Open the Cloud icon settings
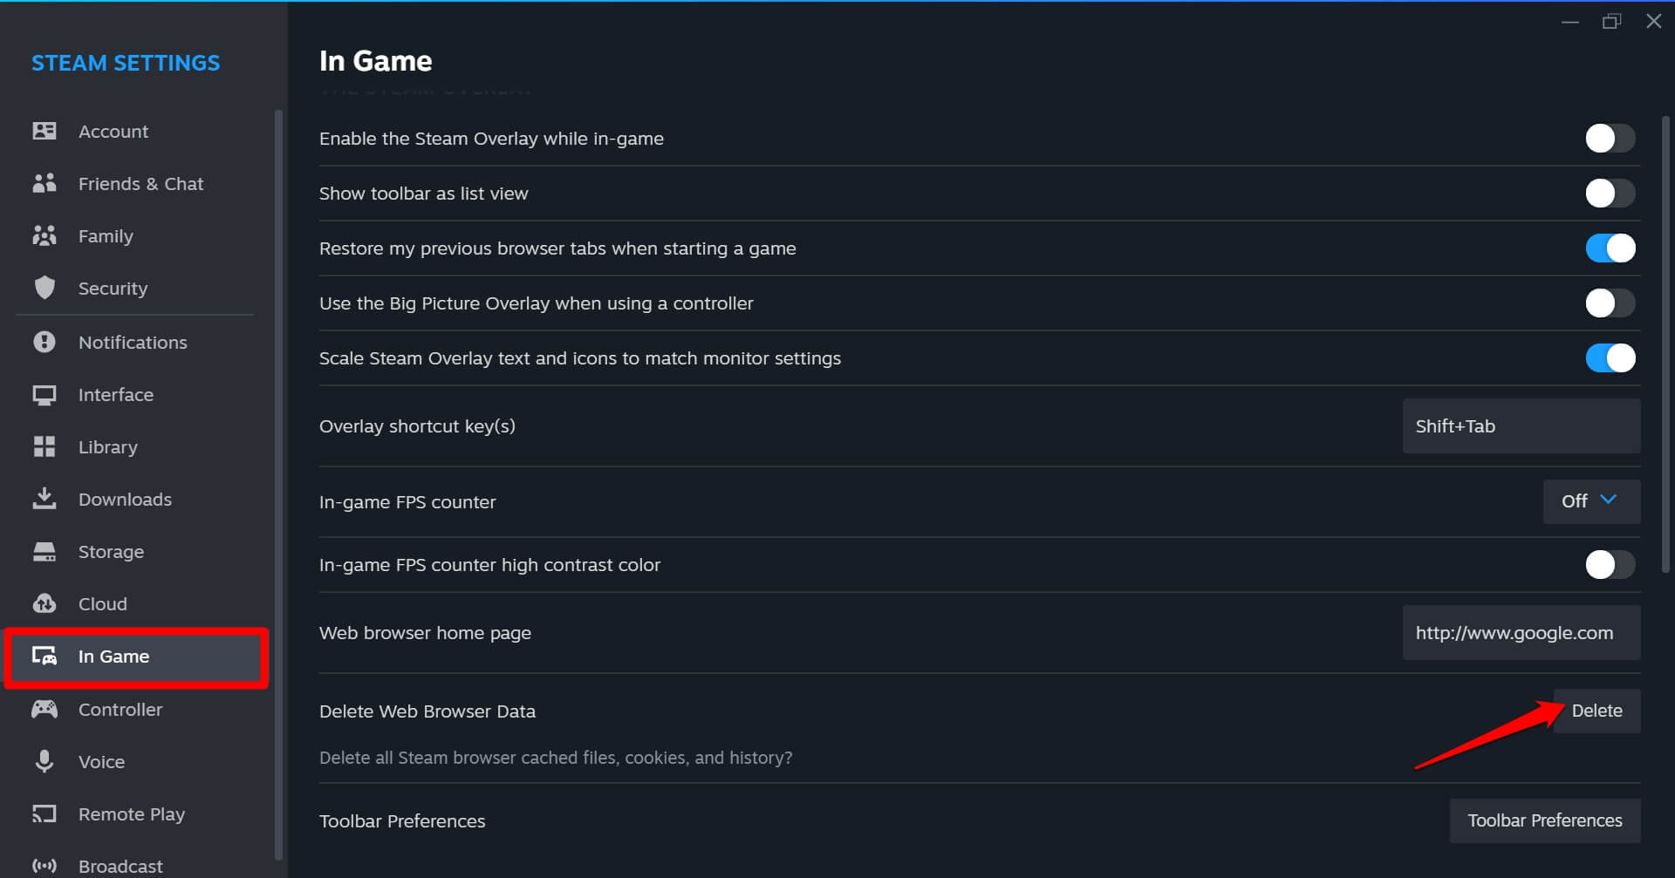The image size is (1675, 878). point(44,604)
